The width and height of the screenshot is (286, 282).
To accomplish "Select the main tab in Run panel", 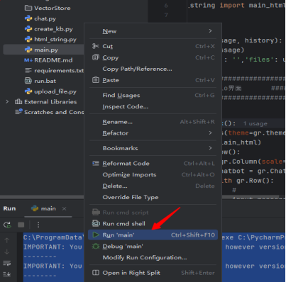I will [x=44, y=208].
